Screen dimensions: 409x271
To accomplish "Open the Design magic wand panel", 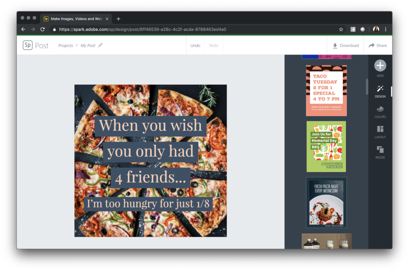I will 380,89.
